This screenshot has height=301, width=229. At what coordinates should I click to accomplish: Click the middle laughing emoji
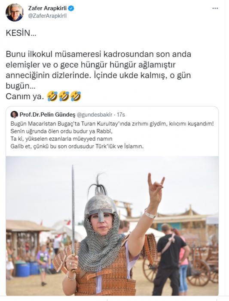click(64, 96)
